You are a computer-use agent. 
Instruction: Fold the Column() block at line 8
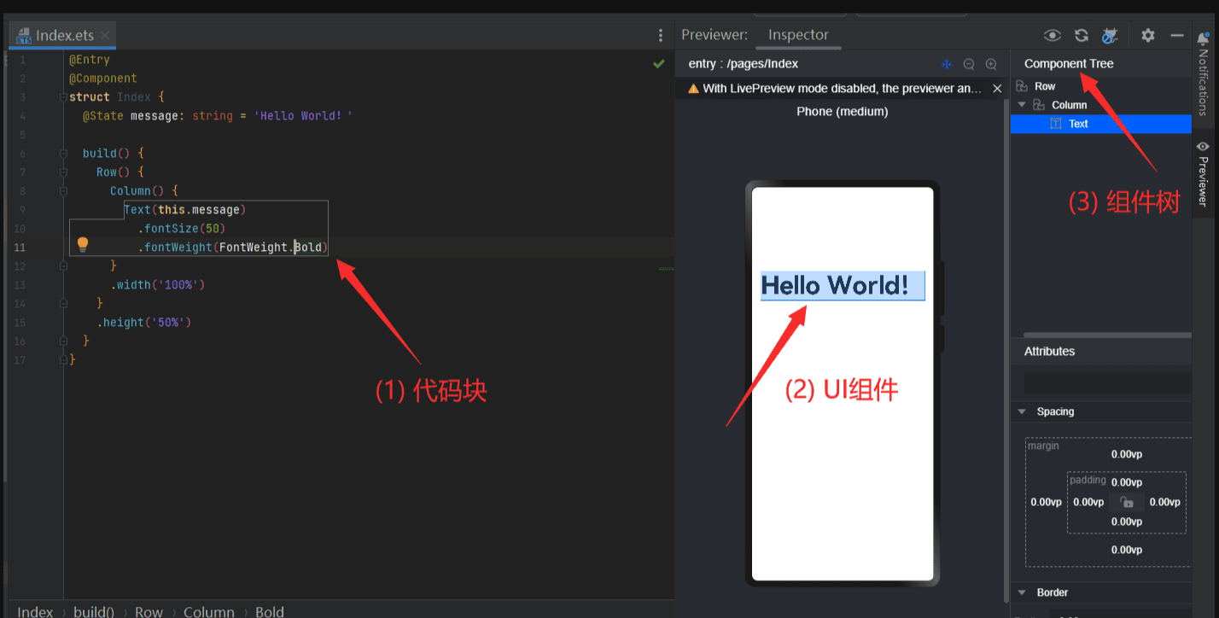63,191
